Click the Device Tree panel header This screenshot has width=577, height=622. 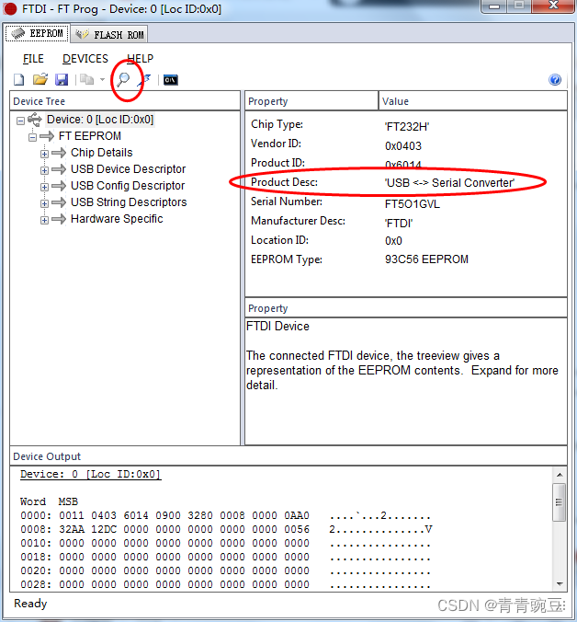(x=125, y=101)
